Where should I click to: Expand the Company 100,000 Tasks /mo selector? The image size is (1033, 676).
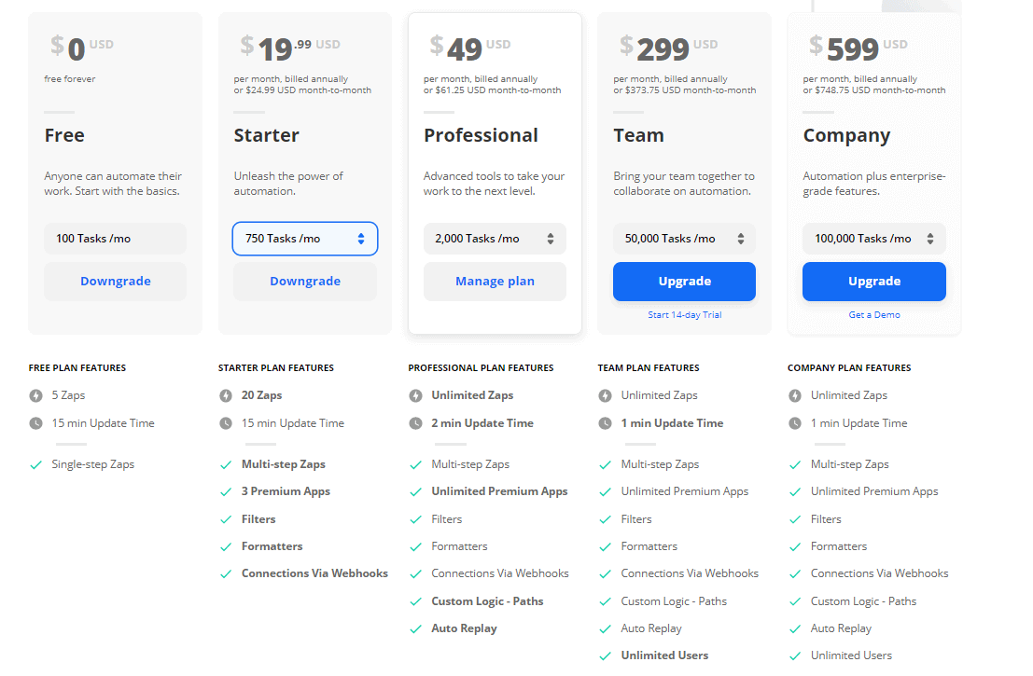pyautogui.click(x=874, y=239)
